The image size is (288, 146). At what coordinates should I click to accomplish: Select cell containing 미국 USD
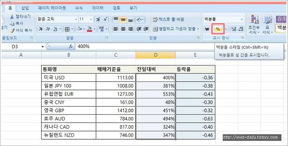point(69,78)
